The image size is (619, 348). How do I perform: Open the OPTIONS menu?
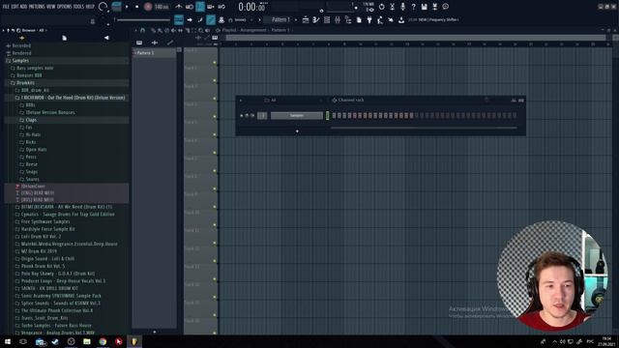[x=65, y=7]
